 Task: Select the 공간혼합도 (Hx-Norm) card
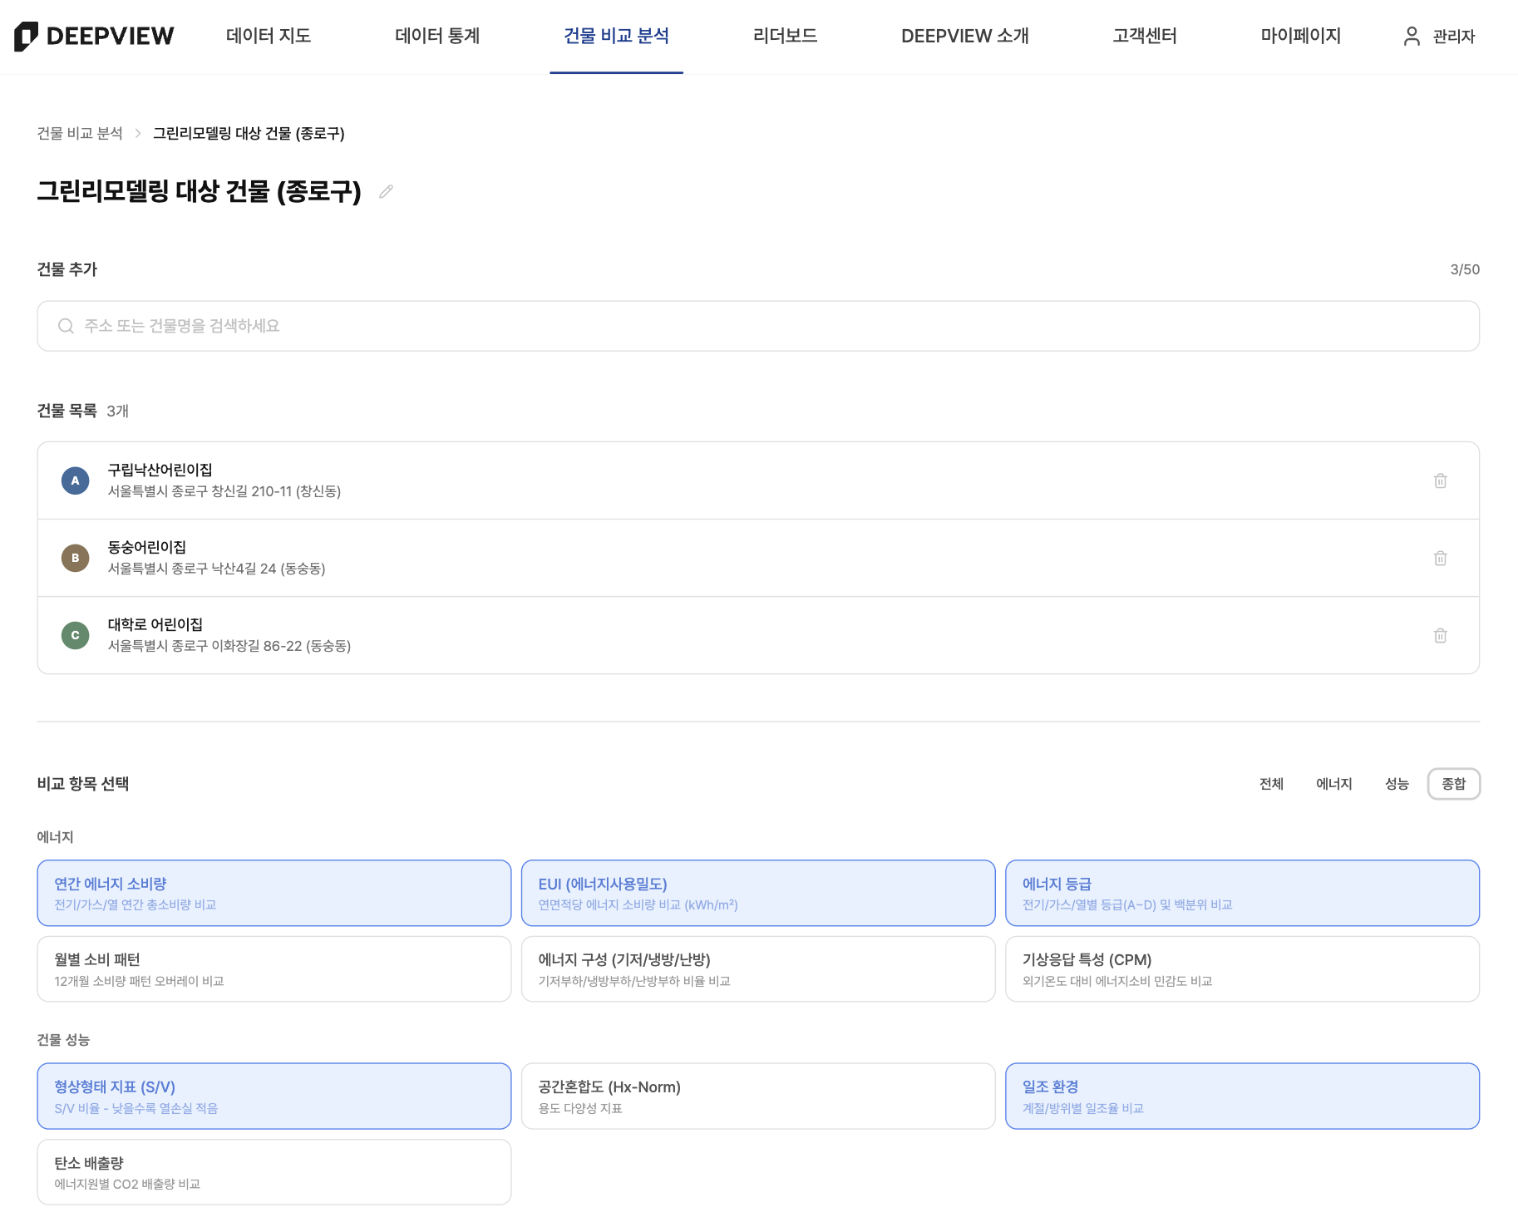(x=758, y=1096)
